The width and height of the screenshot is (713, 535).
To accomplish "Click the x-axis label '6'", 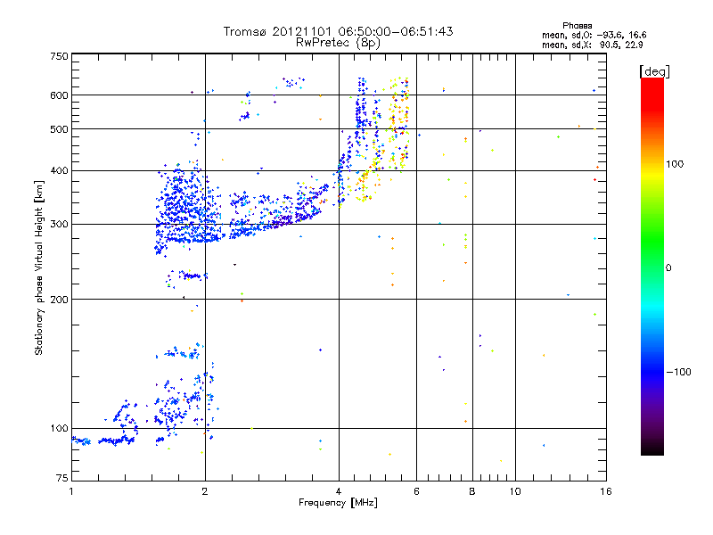I will pyautogui.click(x=416, y=491).
